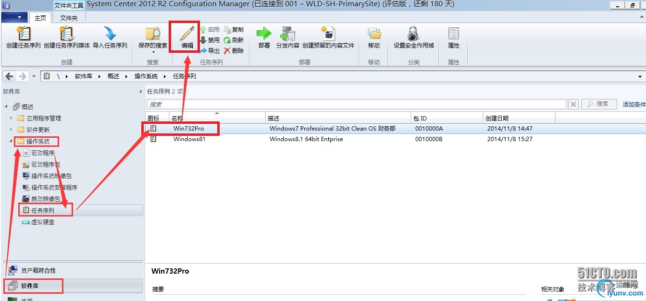This screenshot has height=301, width=646.
Task: Click Distribute Content (分发内容) icon
Action: click(288, 33)
